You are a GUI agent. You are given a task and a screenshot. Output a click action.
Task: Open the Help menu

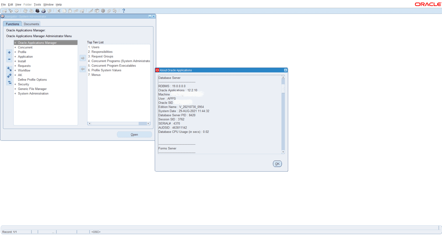(x=59, y=4)
